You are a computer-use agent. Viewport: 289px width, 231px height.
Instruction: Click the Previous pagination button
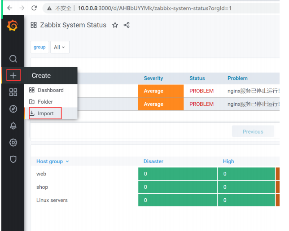coord(253,131)
